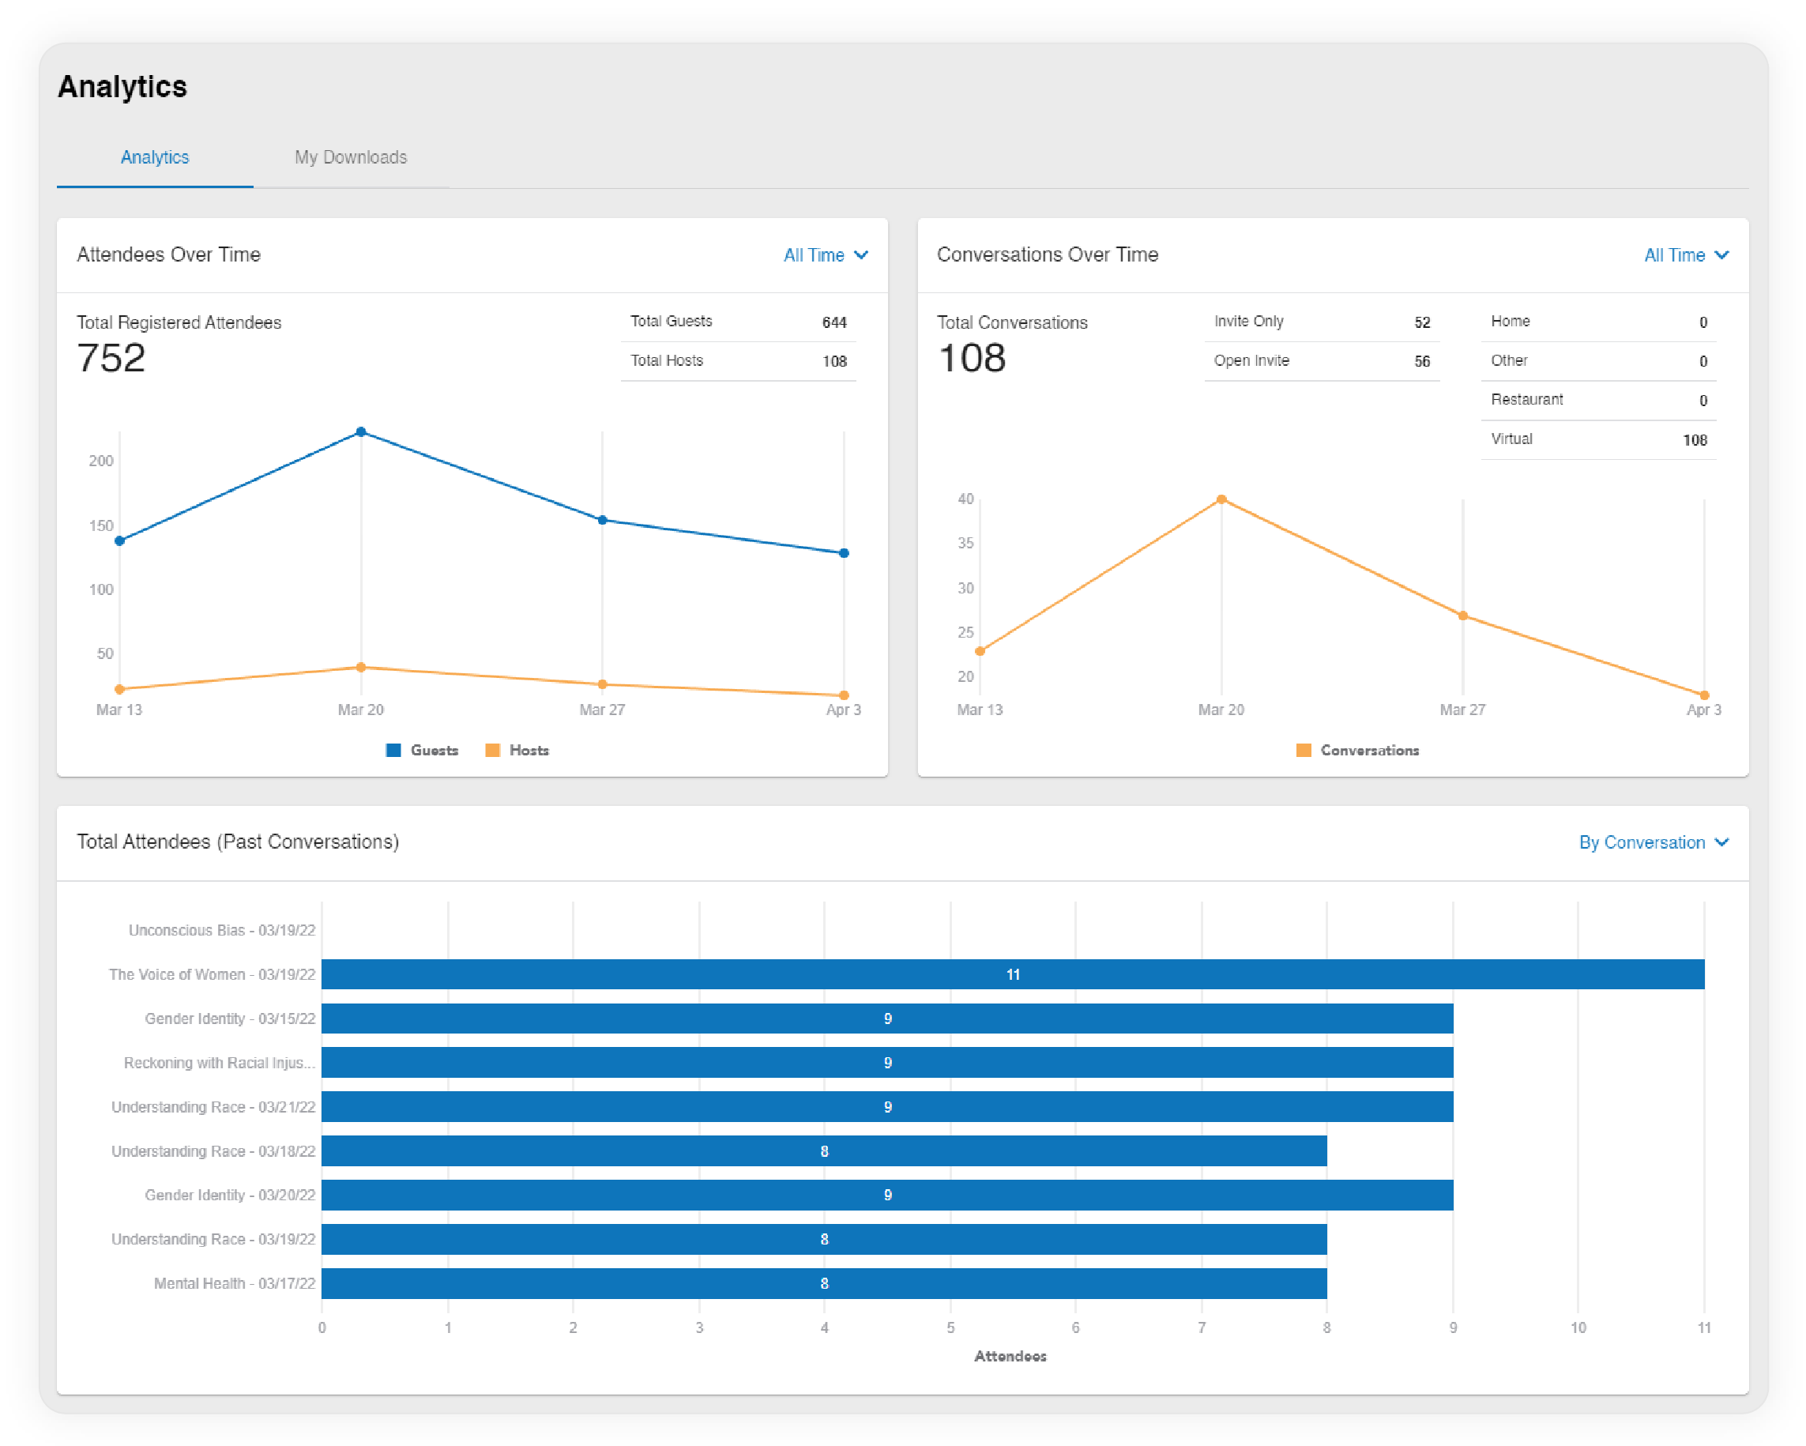
Task: Click Gender Identity 03/15/22 bar
Action: click(887, 1019)
